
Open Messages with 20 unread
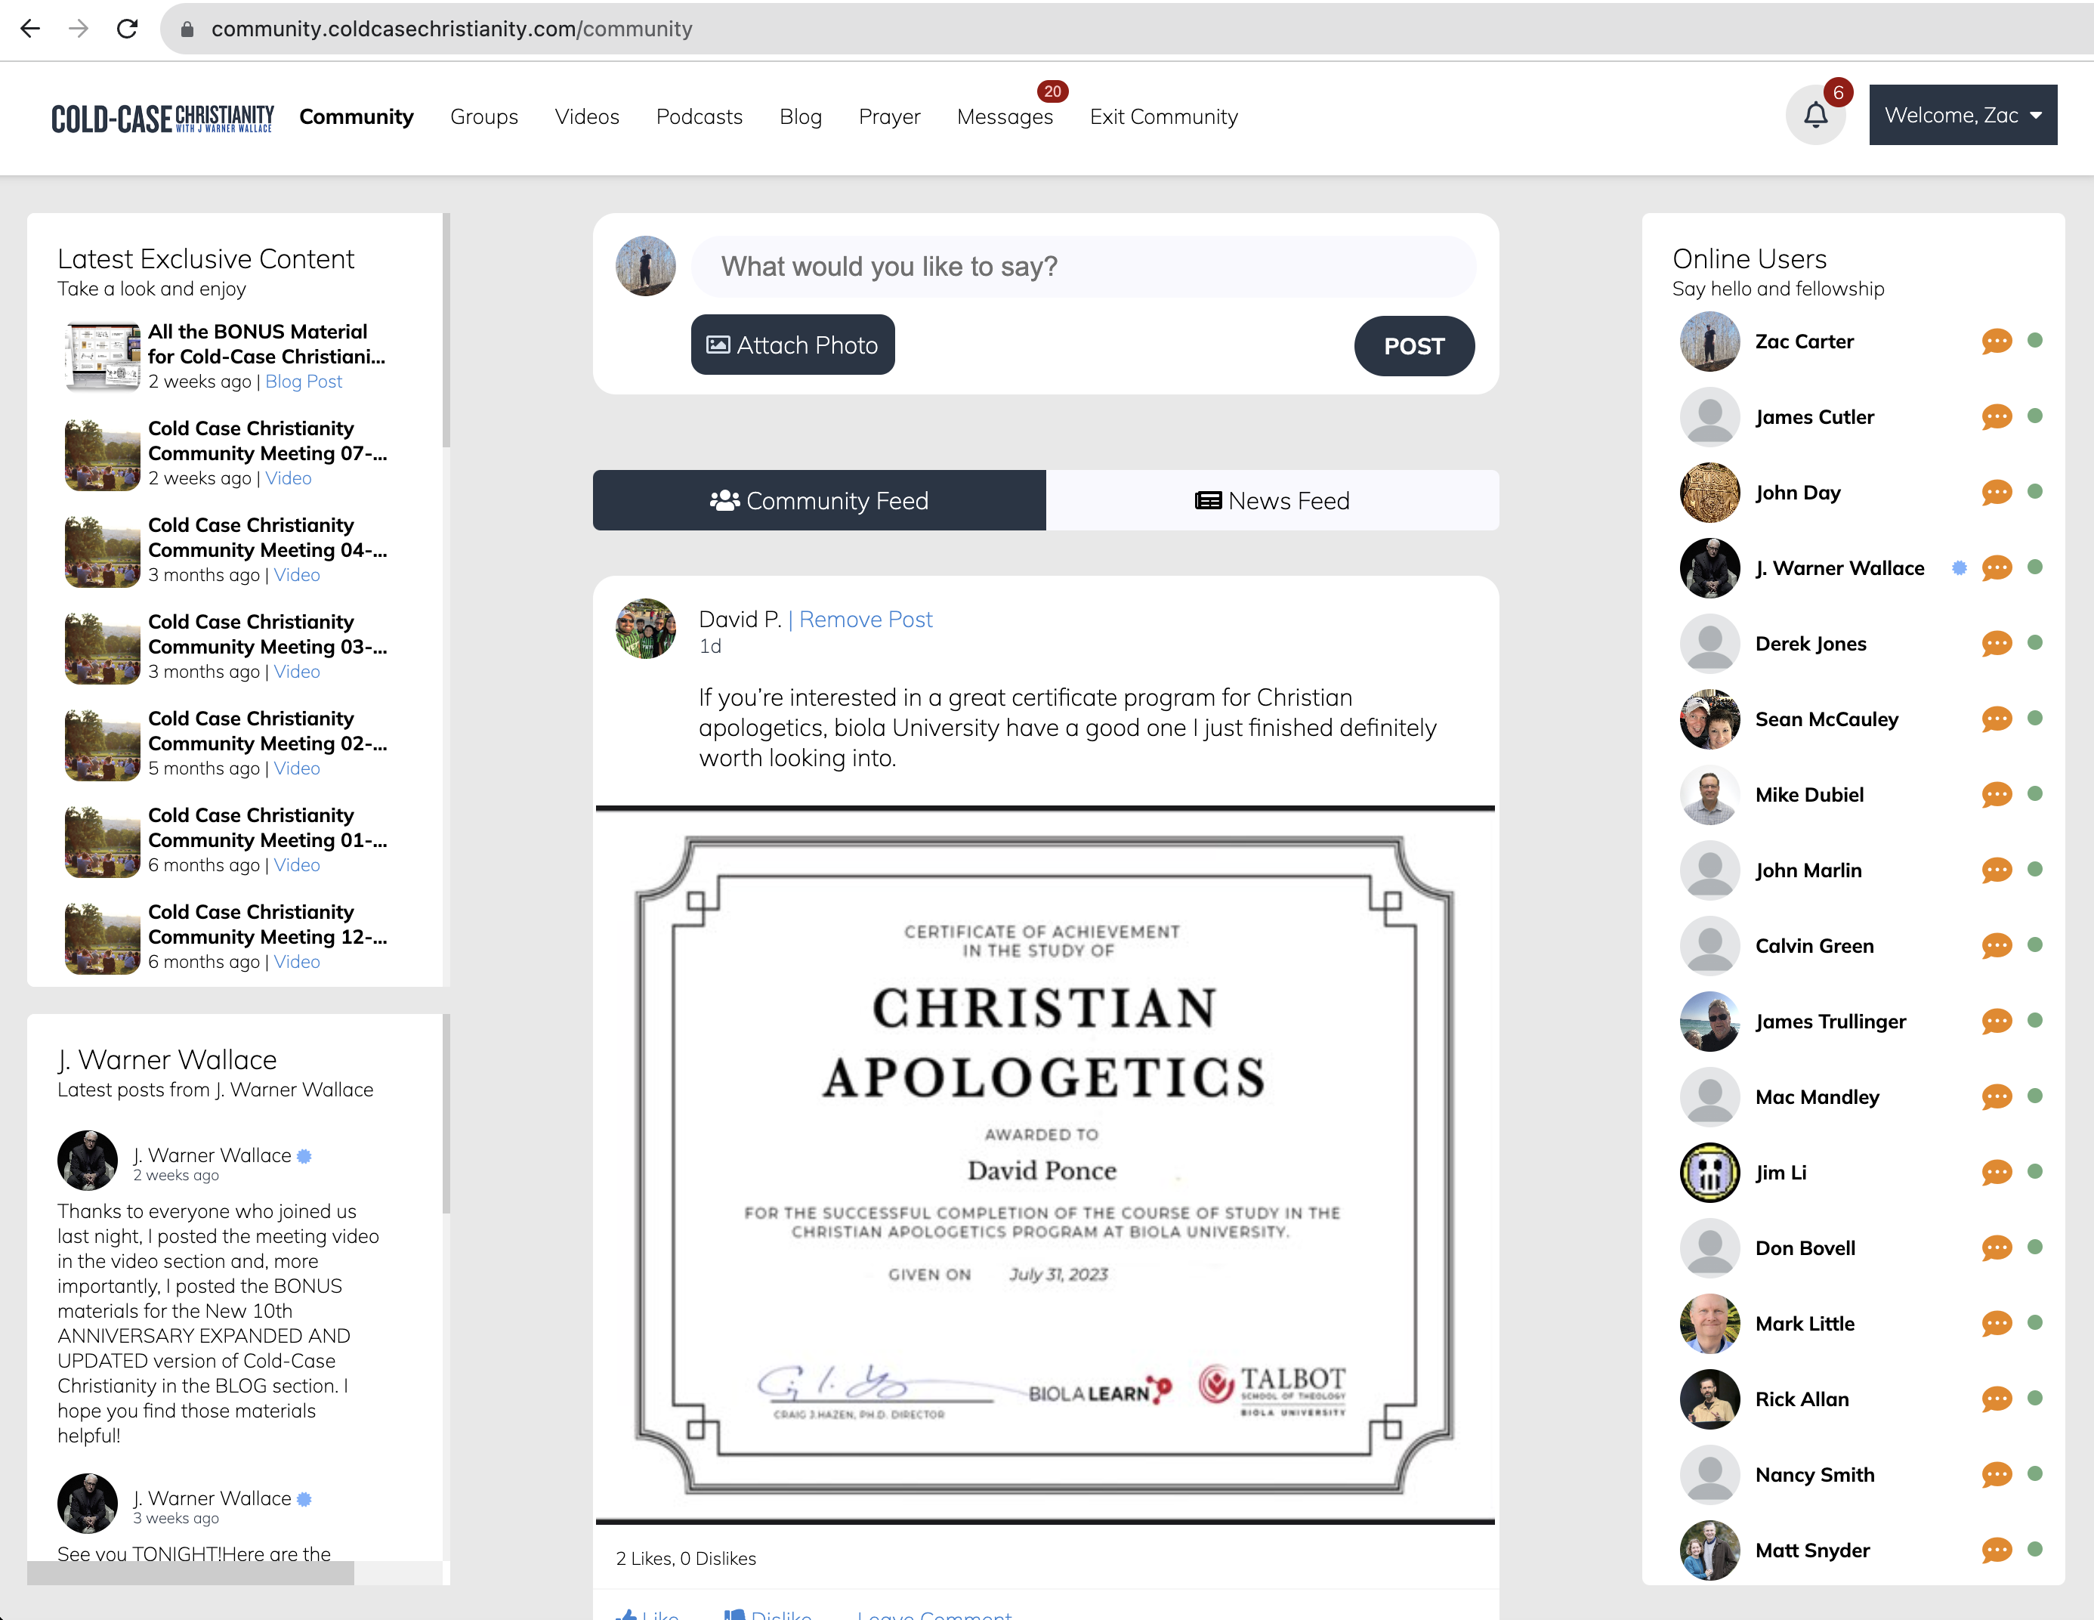1004,117
